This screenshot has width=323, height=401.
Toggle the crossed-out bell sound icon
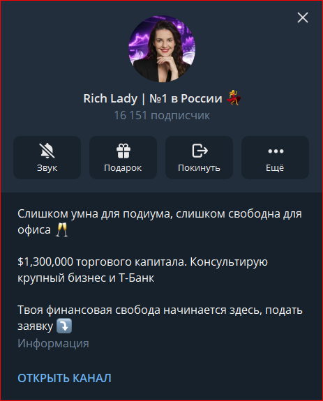(47, 151)
